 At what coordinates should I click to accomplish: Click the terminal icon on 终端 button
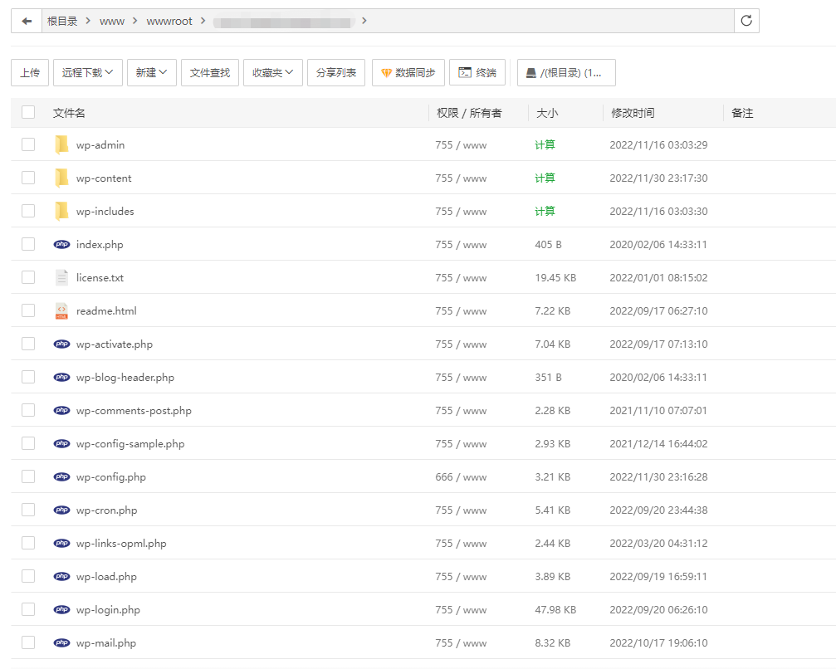click(465, 72)
